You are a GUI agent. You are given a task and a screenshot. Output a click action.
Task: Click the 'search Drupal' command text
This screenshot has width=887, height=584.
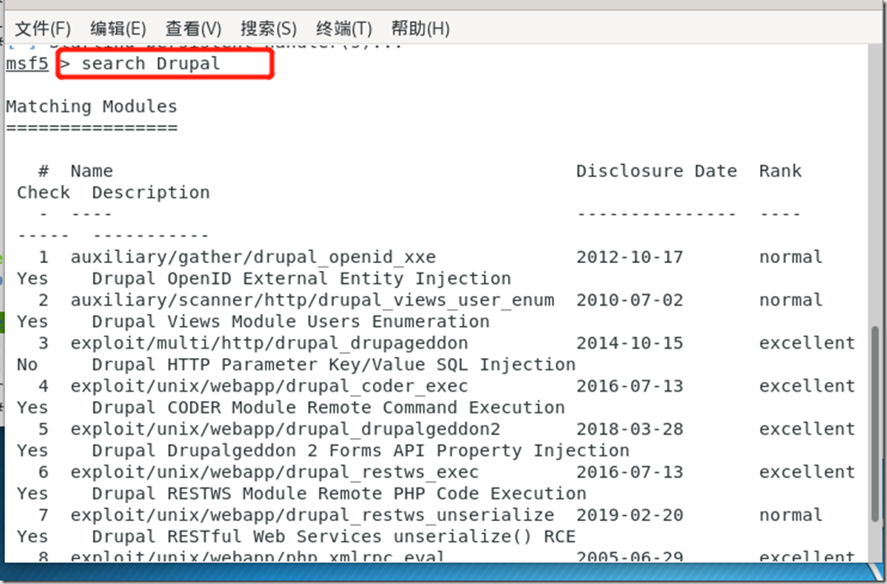coord(150,63)
